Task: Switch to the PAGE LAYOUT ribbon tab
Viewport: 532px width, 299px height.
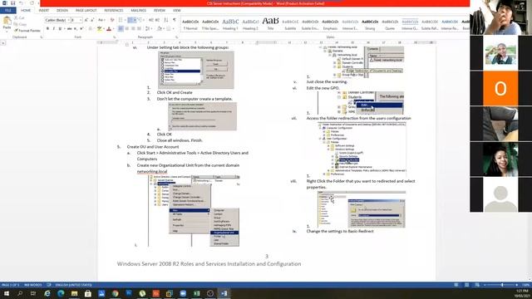Action: pos(86,11)
